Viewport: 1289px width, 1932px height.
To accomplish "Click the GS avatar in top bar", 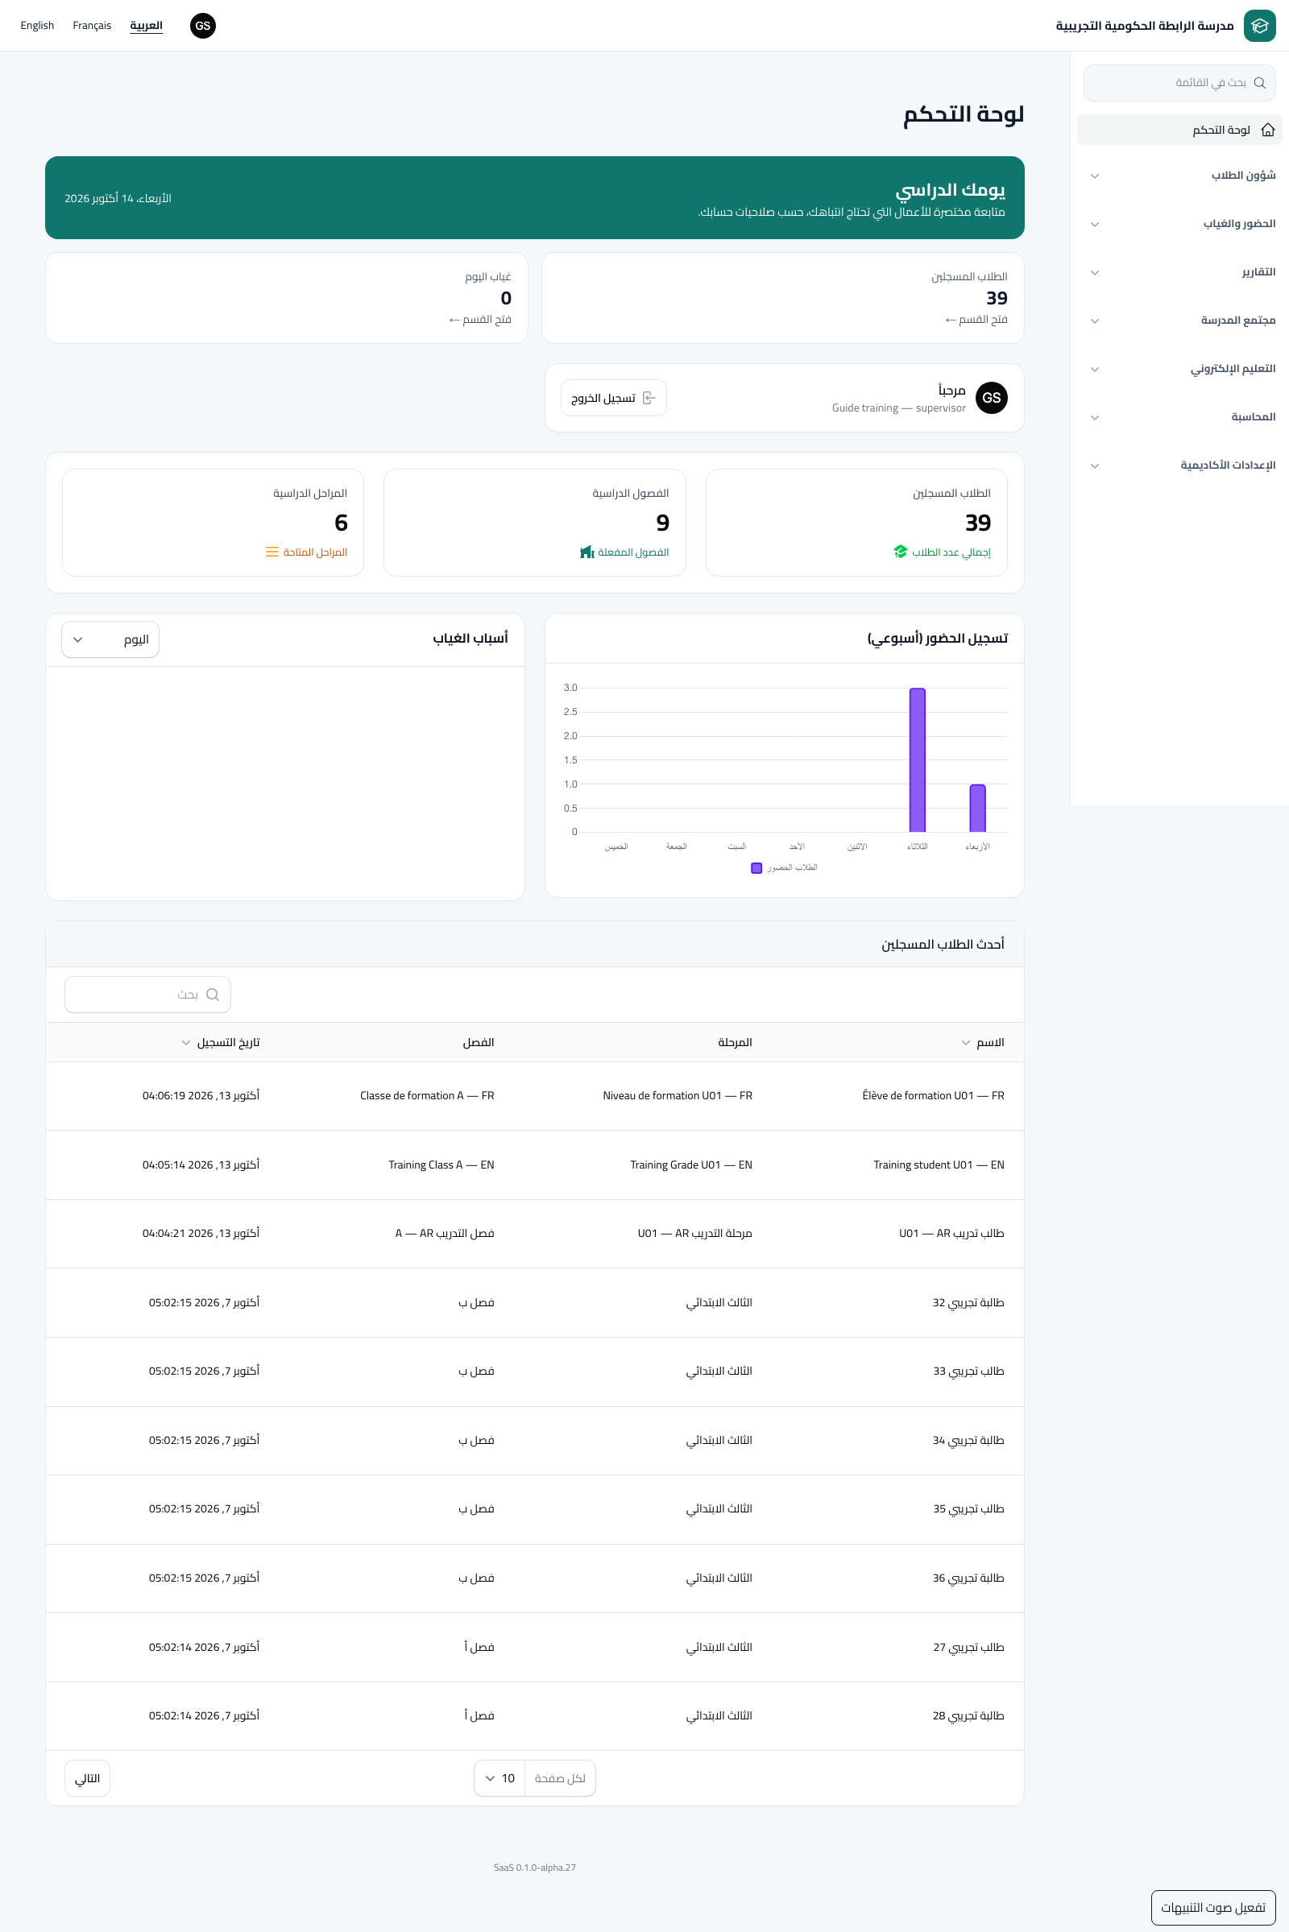I will tap(203, 26).
